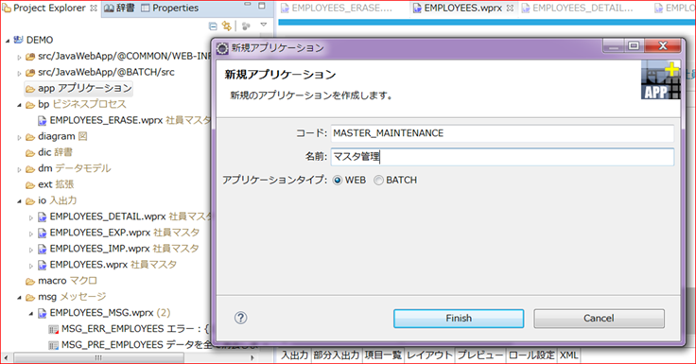Close the EMPLOYEES.wprx editor tab
This screenshot has width=696, height=364.
pos(511,8)
